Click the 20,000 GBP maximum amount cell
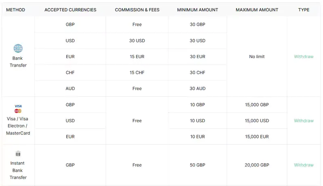 (x=257, y=165)
